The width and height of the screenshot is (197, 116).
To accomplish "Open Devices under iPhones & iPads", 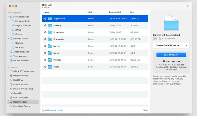I will (x=19, y=43).
